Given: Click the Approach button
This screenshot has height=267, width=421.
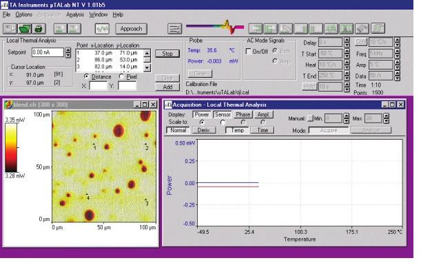Looking at the screenshot, I should [131, 29].
